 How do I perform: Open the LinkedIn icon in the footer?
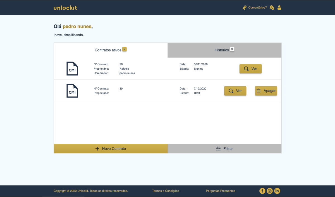tap(277, 191)
